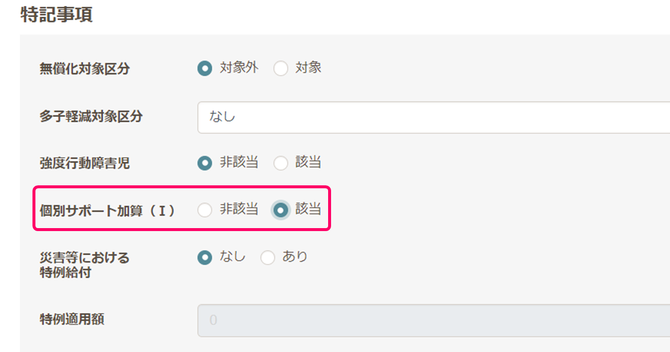Select 対象外 for 無償化対象区分

coord(205,68)
